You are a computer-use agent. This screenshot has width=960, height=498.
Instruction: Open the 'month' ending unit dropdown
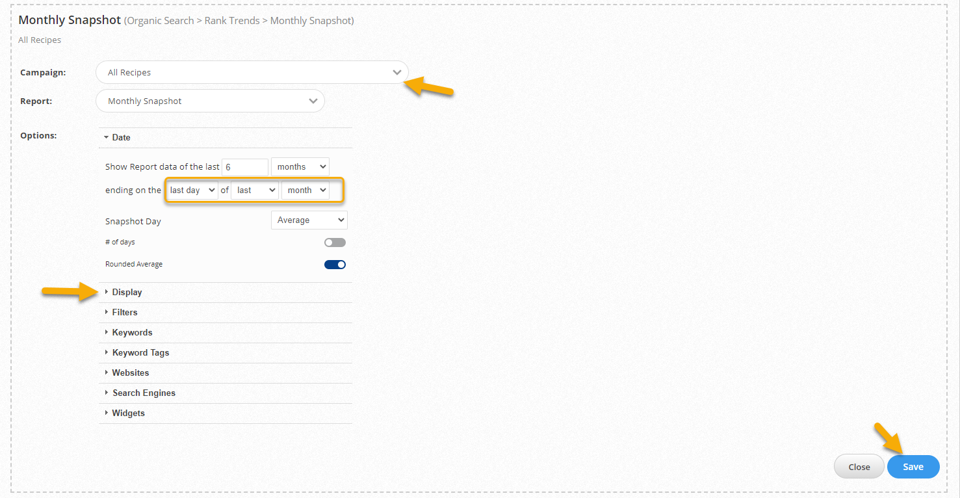[x=305, y=190]
